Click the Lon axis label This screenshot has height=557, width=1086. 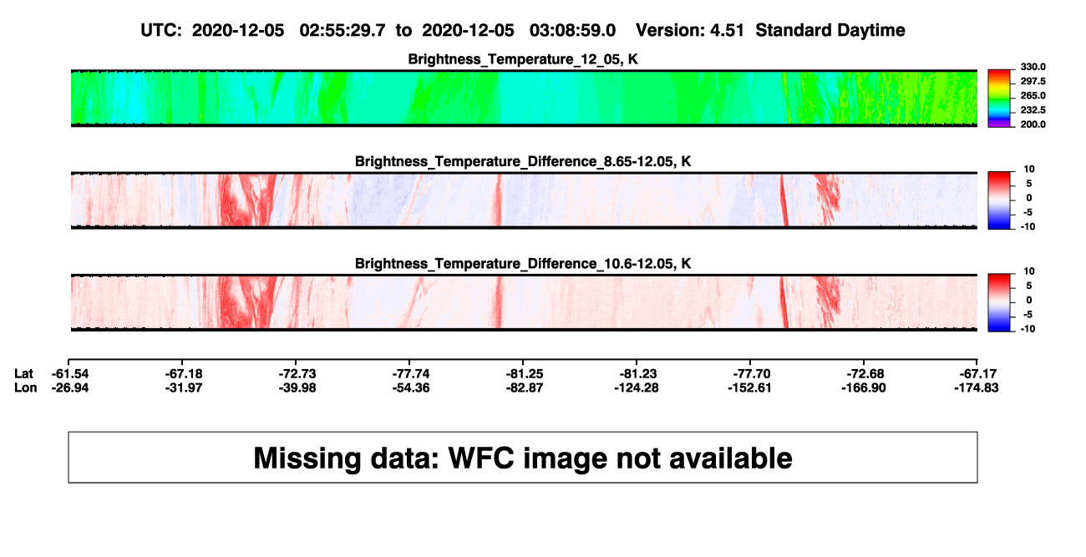26,387
